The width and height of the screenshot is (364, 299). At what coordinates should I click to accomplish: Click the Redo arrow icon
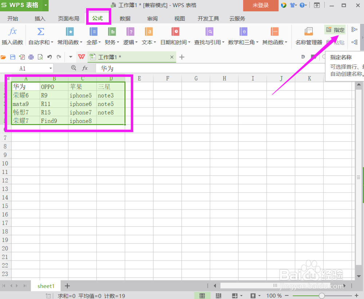59,57
